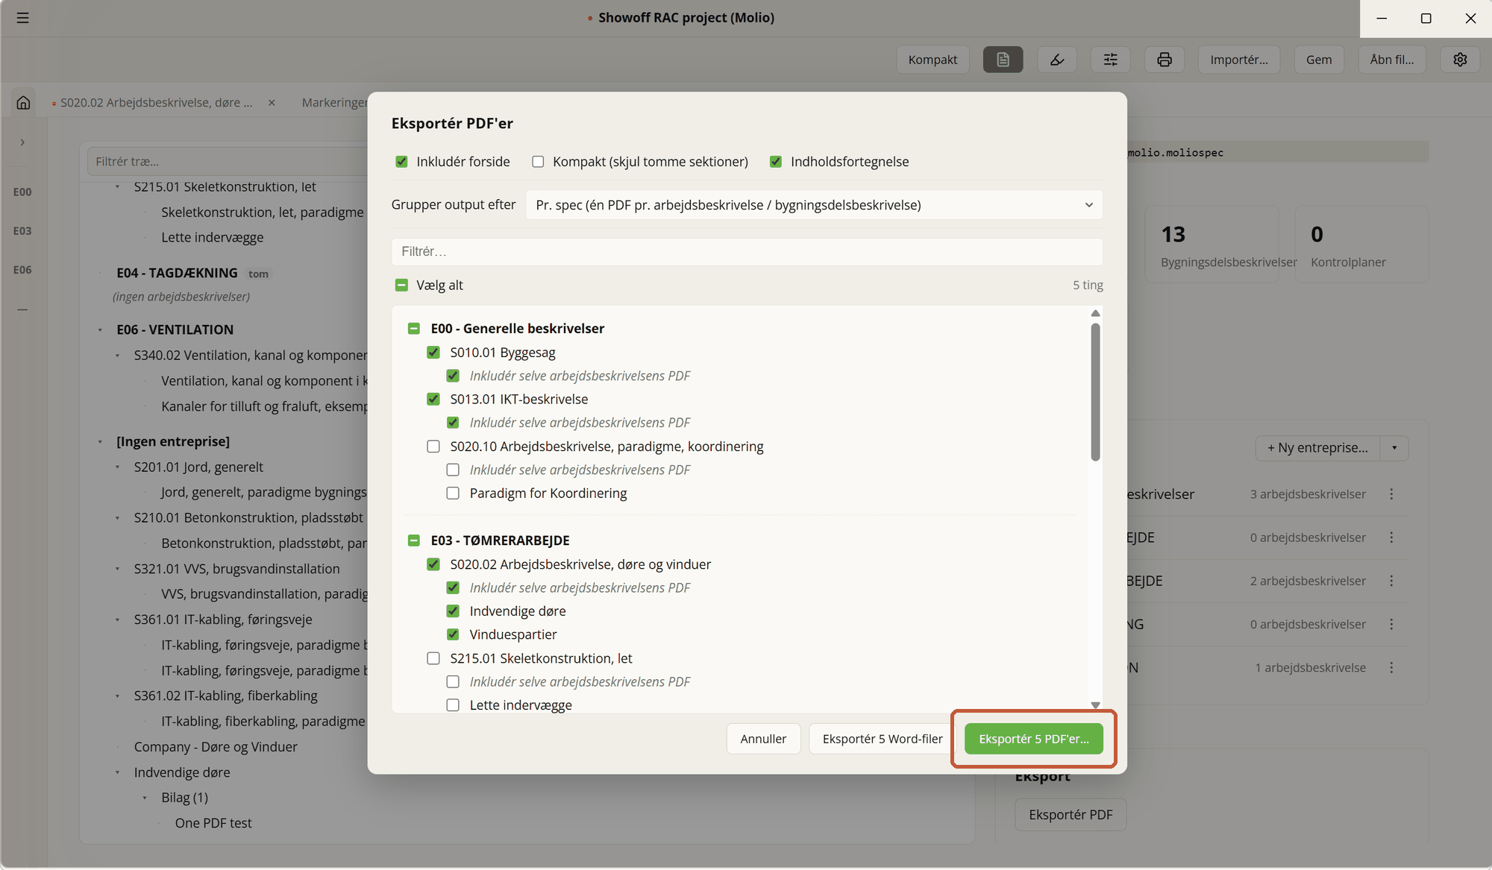The image size is (1492, 870).
Task: Expand sidebar with chevron arrow
Action: point(22,142)
